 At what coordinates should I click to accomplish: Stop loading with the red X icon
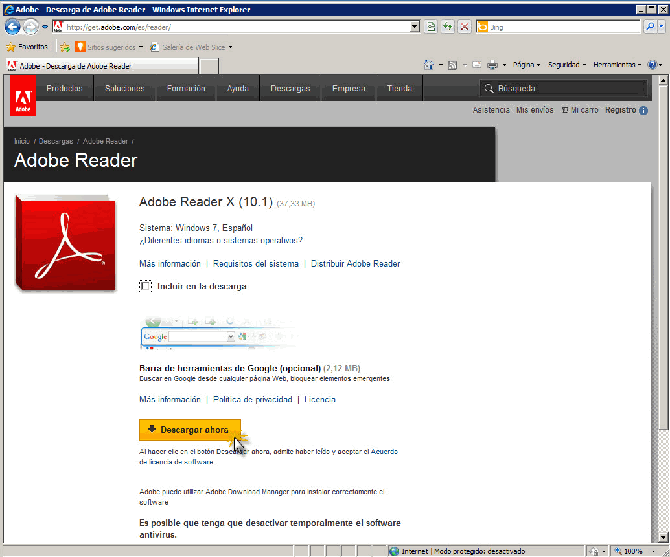(465, 27)
